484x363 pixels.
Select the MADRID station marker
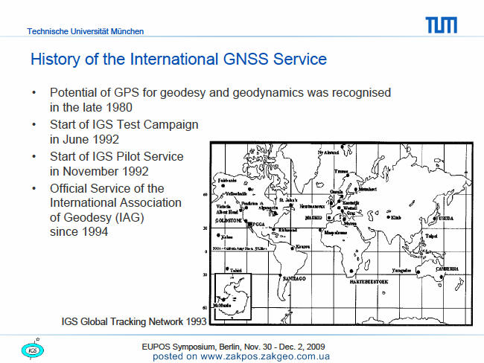tap(329, 218)
